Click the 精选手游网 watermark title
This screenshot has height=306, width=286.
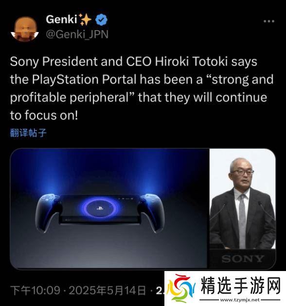[x=241, y=285]
